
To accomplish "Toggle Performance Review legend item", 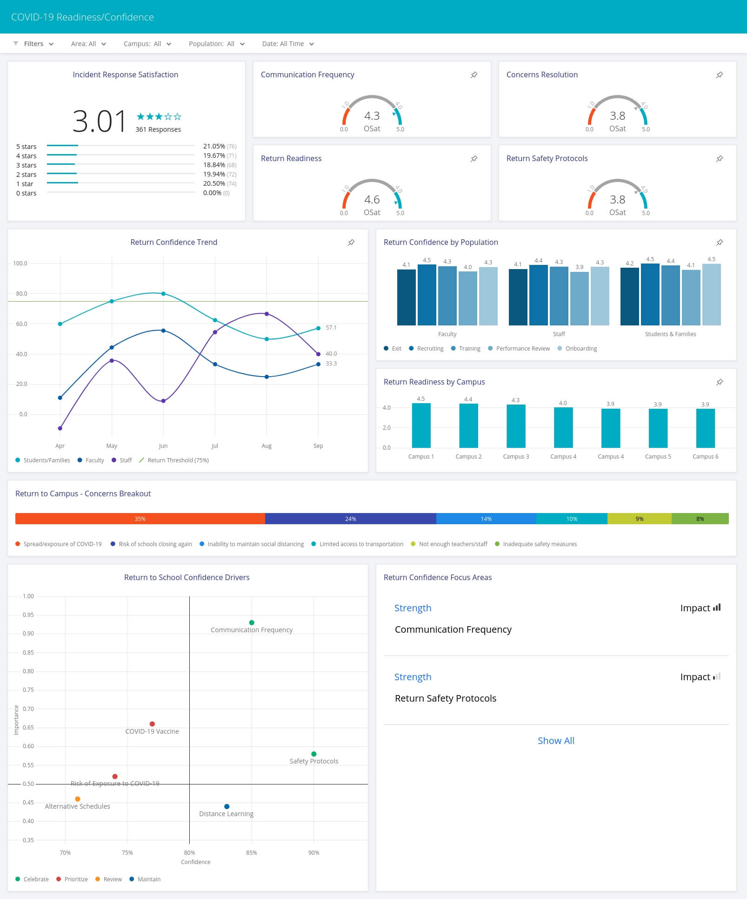I will (519, 348).
